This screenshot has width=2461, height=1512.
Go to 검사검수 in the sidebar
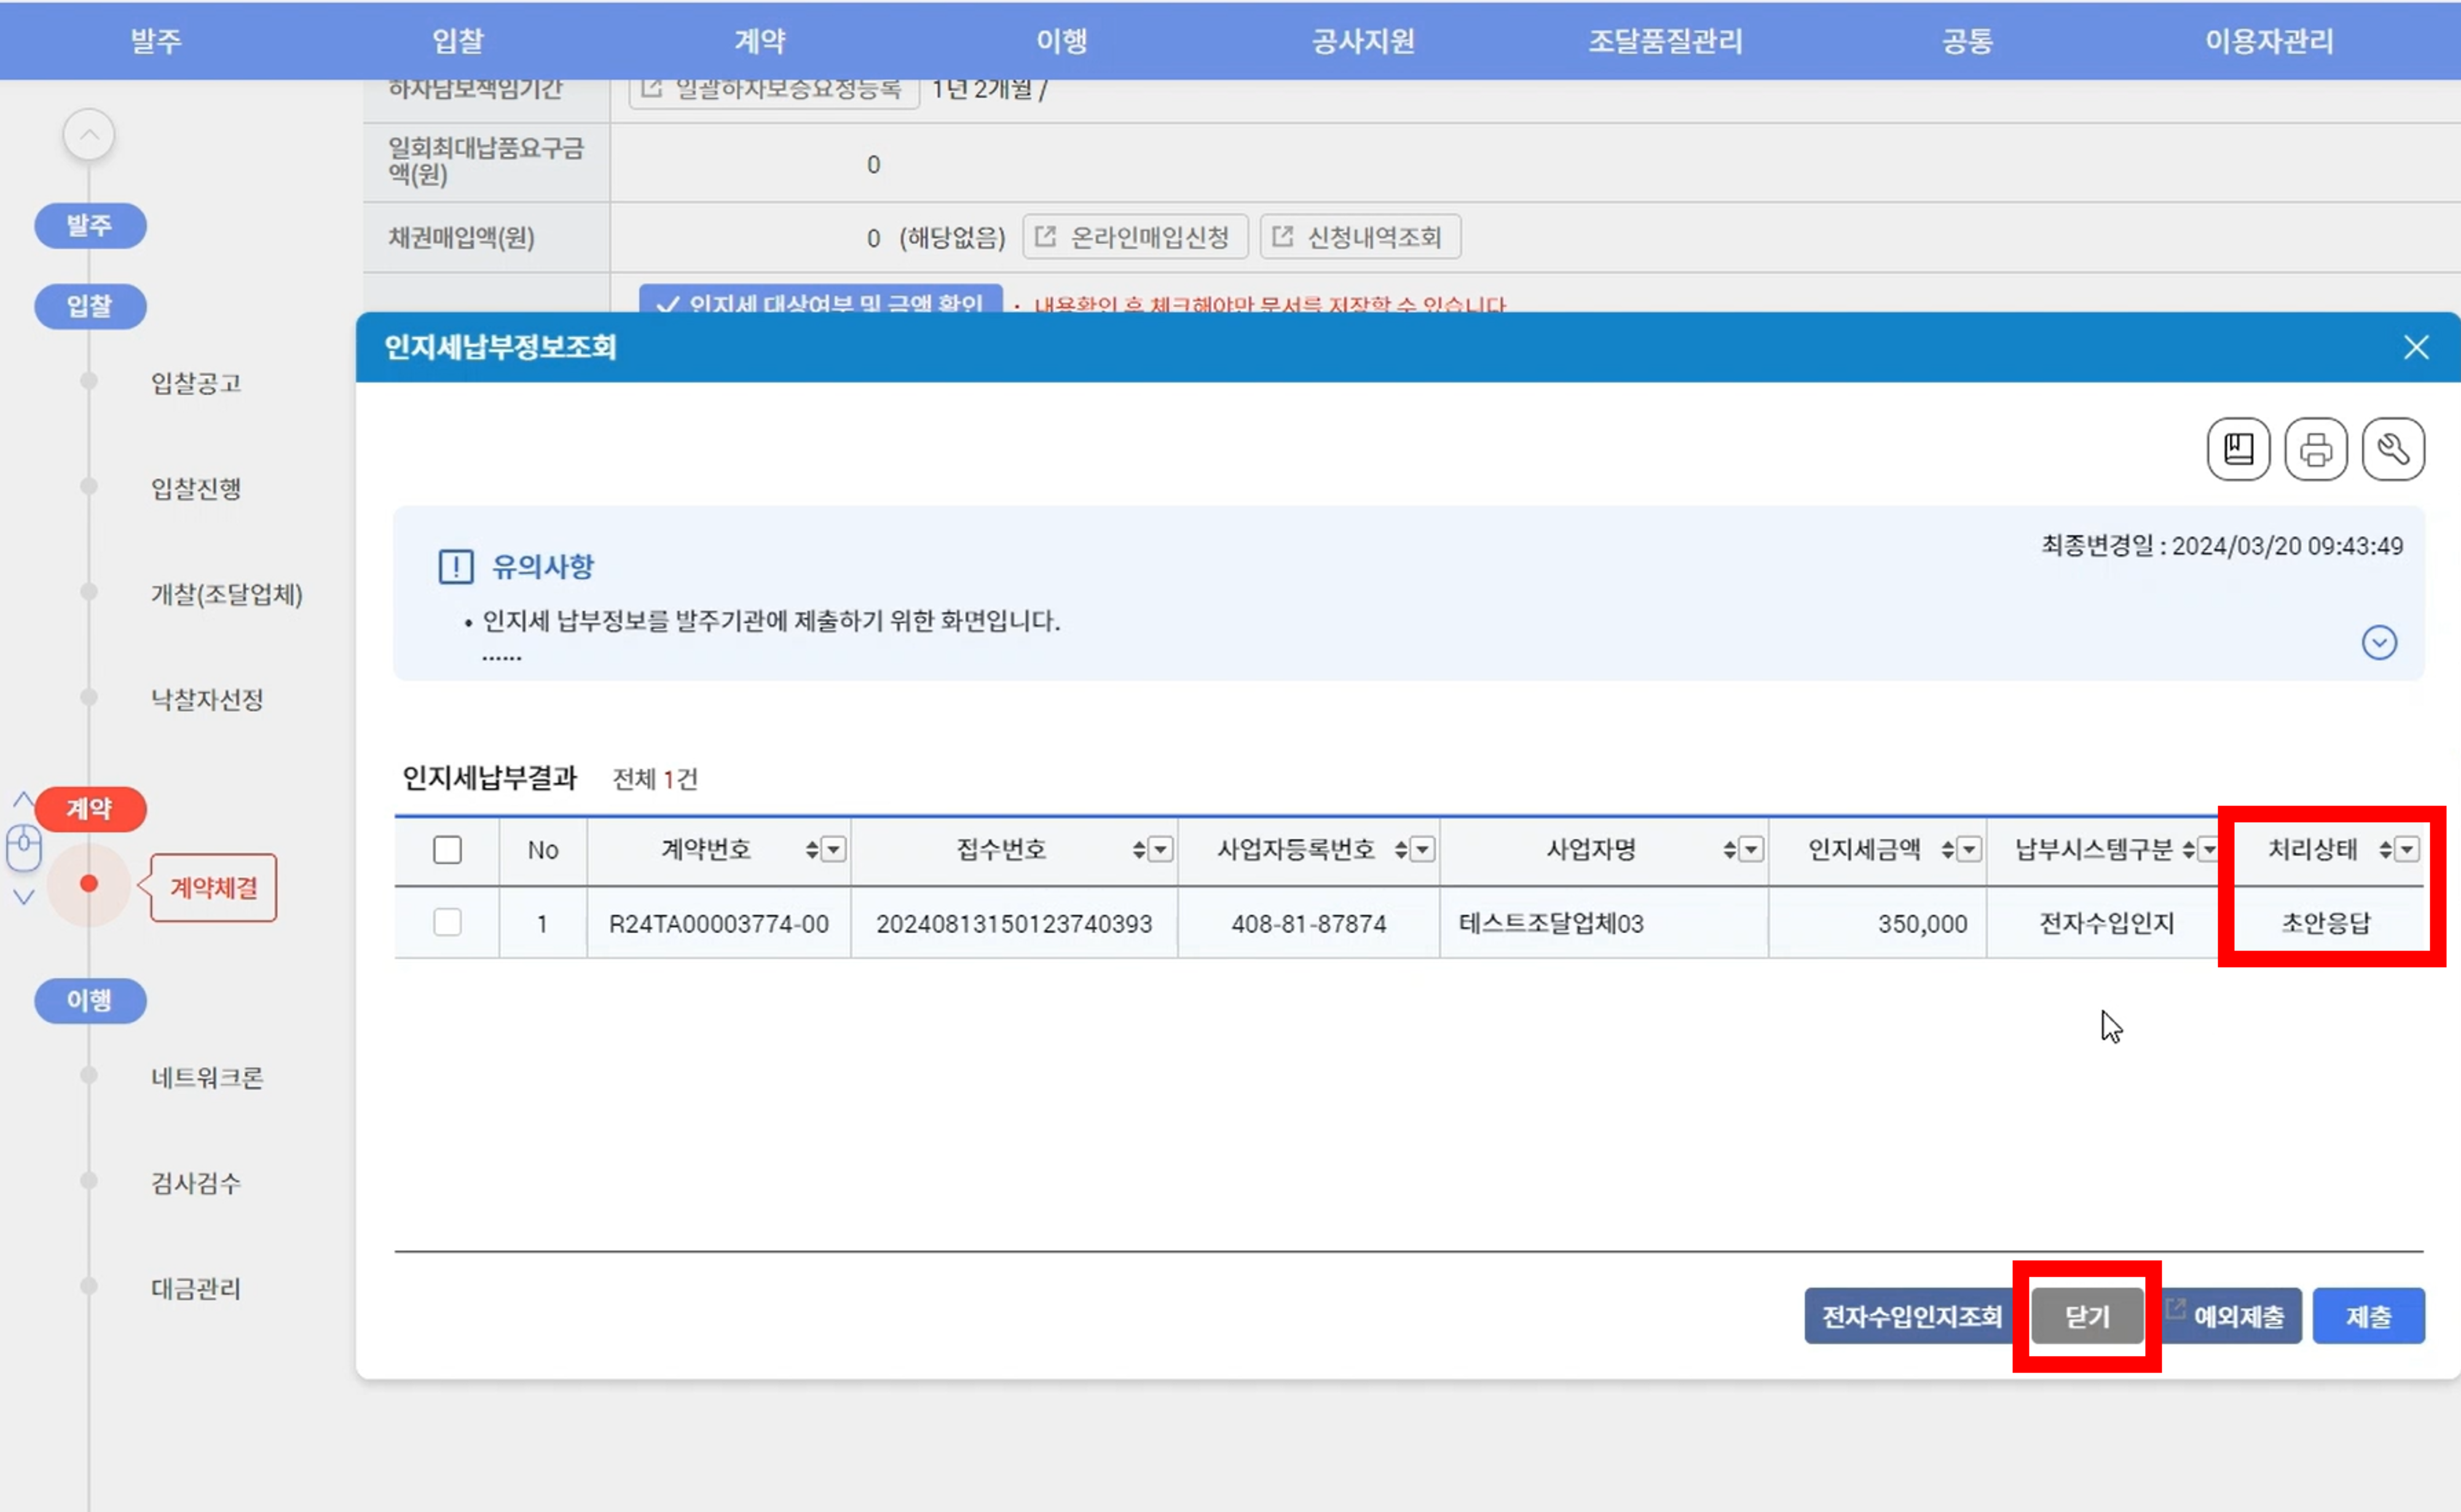[x=196, y=1183]
